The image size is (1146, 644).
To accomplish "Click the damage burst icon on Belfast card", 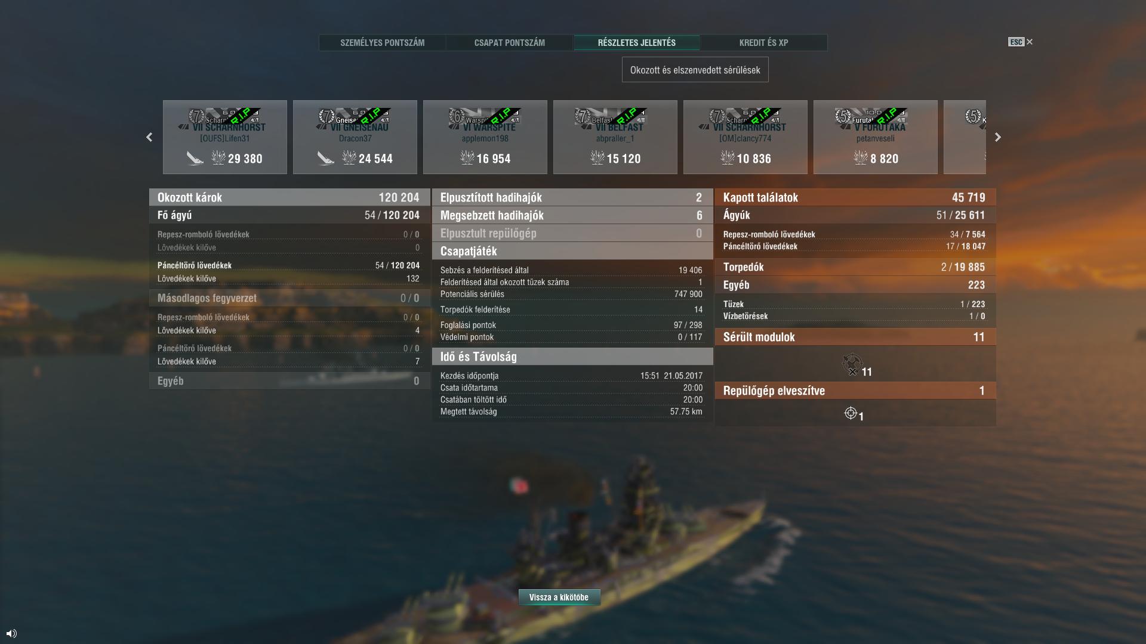I will click(x=597, y=158).
